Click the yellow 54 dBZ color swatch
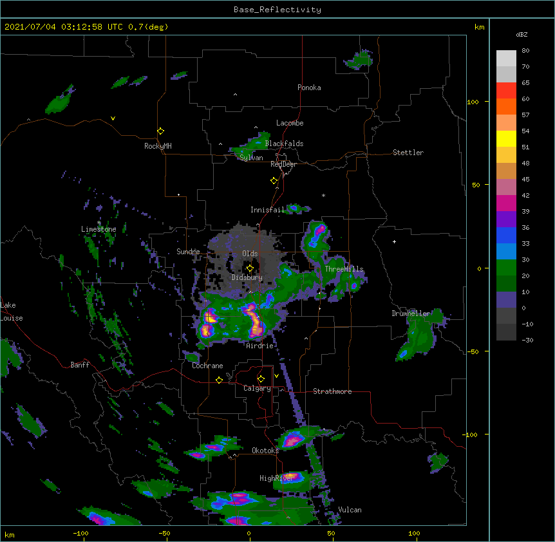555x542 pixels. tap(506, 138)
